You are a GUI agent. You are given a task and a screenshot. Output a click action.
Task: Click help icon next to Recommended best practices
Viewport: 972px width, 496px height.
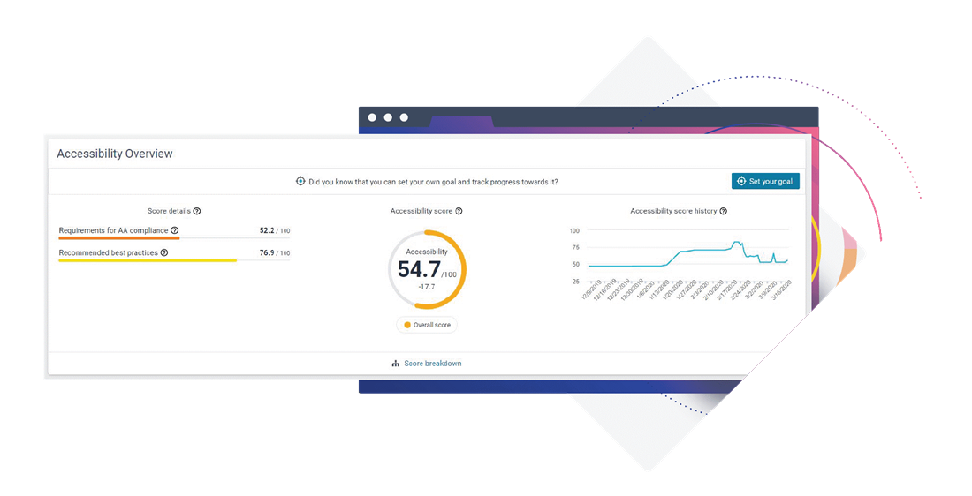[x=164, y=252]
